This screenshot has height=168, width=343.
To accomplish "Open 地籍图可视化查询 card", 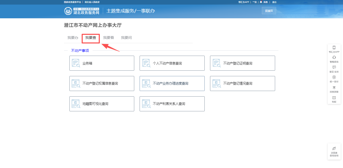I will tap(102, 104).
